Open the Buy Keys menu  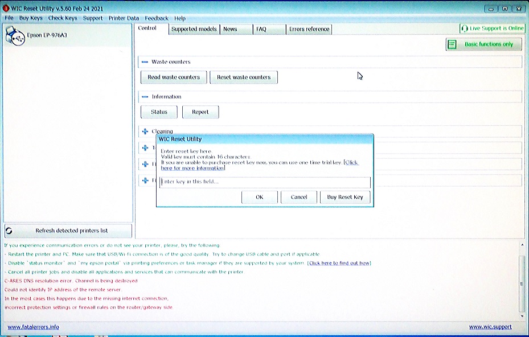(x=31, y=18)
